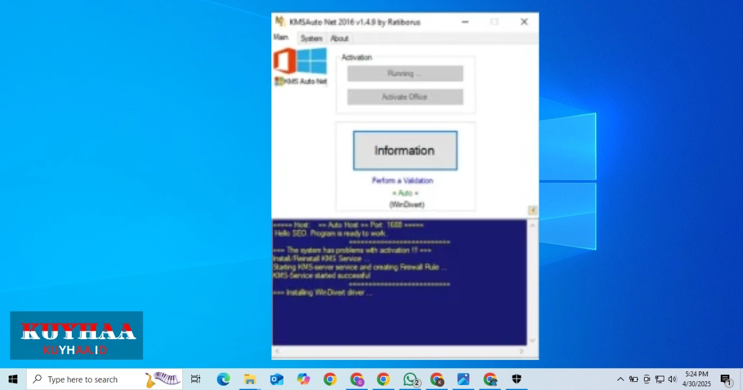This screenshot has height=390, width=743.
Task: Open the Photos app in the taskbar
Action: (x=464, y=379)
